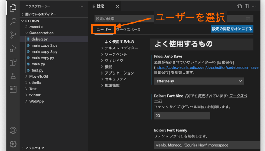Image resolution: width=265 pixels, height=151 pixels.
Task: Click the Font Size field showing 20
Action: [182, 116]
